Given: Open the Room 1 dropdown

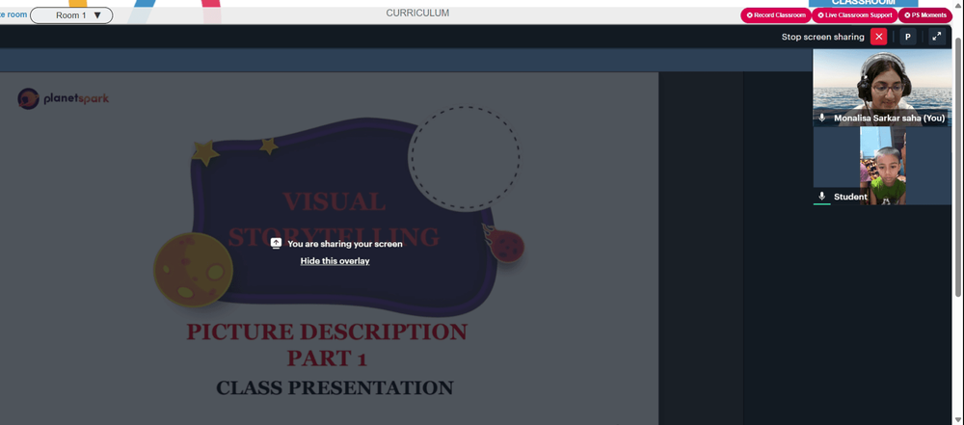Looking at the screenshot, I should 71,15.
